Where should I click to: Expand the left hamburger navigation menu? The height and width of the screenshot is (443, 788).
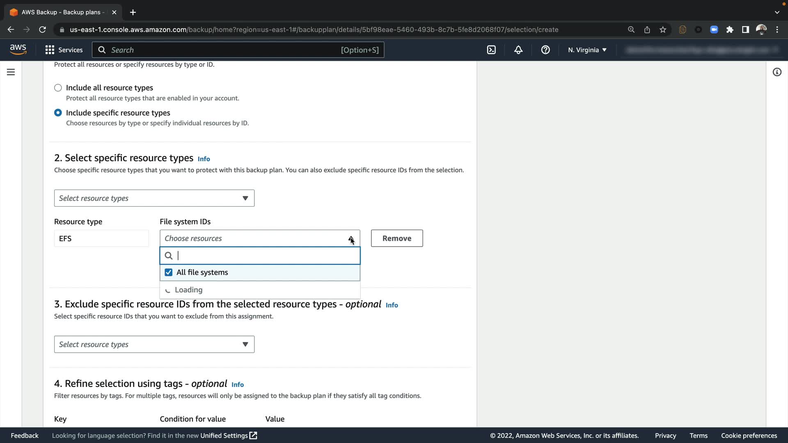tap(11, 72)
